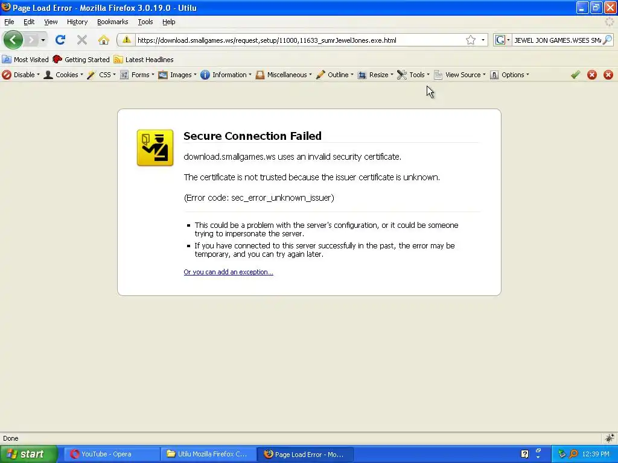Click the Stop loading X icon
Image resolution: width=618 pixels, height=463 pixels.
(82, 40)
